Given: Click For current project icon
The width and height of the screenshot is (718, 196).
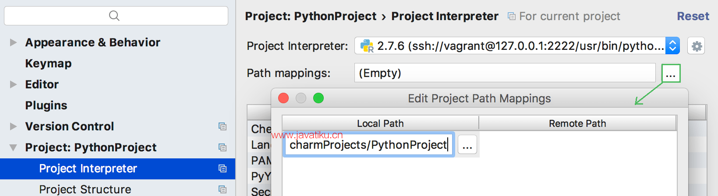Looking at the screenshot, I should click(511, 17).
